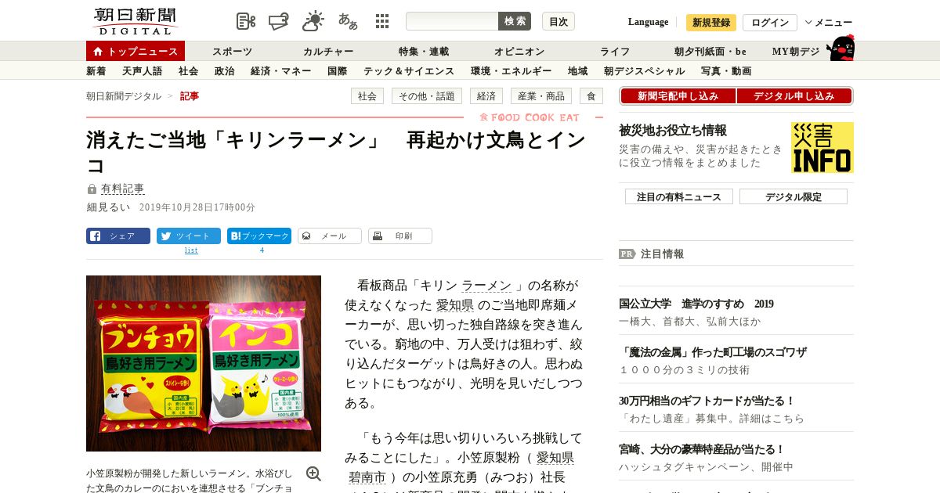The image size is (940, 493).
Task: Go to トップニュース tab
Action: (x=136, y=51)
